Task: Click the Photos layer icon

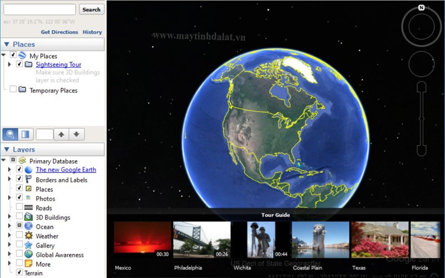Action: pos(28,197)
